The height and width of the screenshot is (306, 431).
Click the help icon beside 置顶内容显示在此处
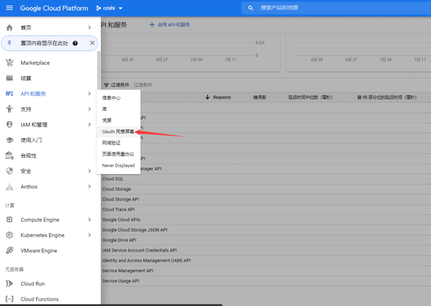(75, 43)
